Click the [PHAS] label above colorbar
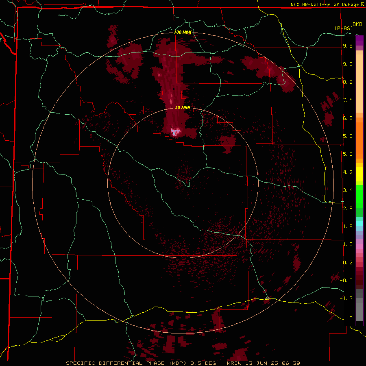The height and width of the screenshot is (366, 366). click(x=344, y=28)
